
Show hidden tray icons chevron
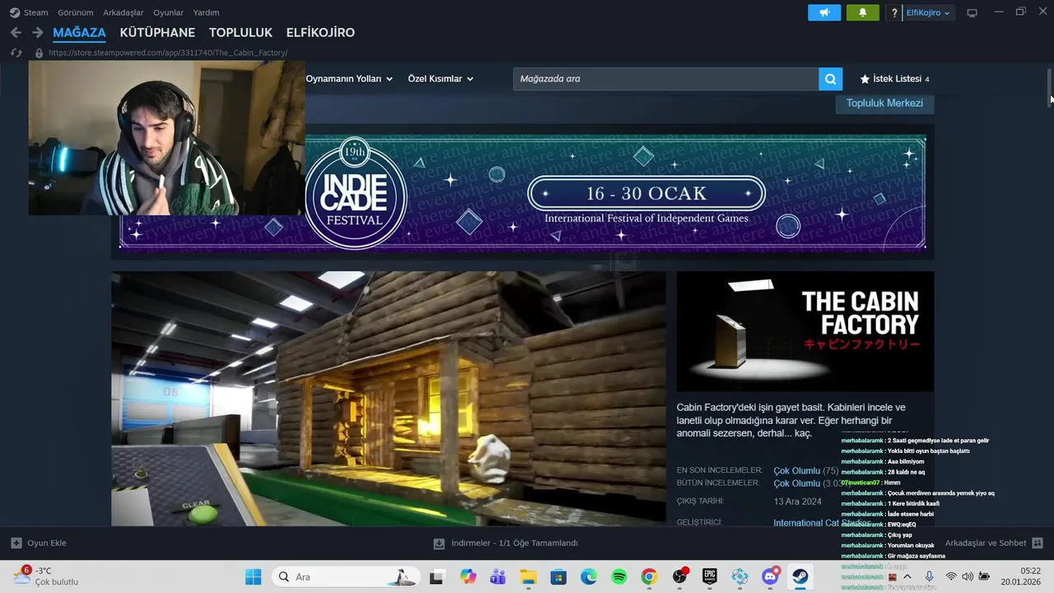pos(907,577)
